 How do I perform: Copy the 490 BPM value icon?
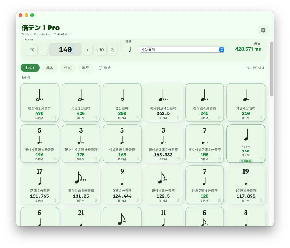pyautogui.click(x=55, y=118)
